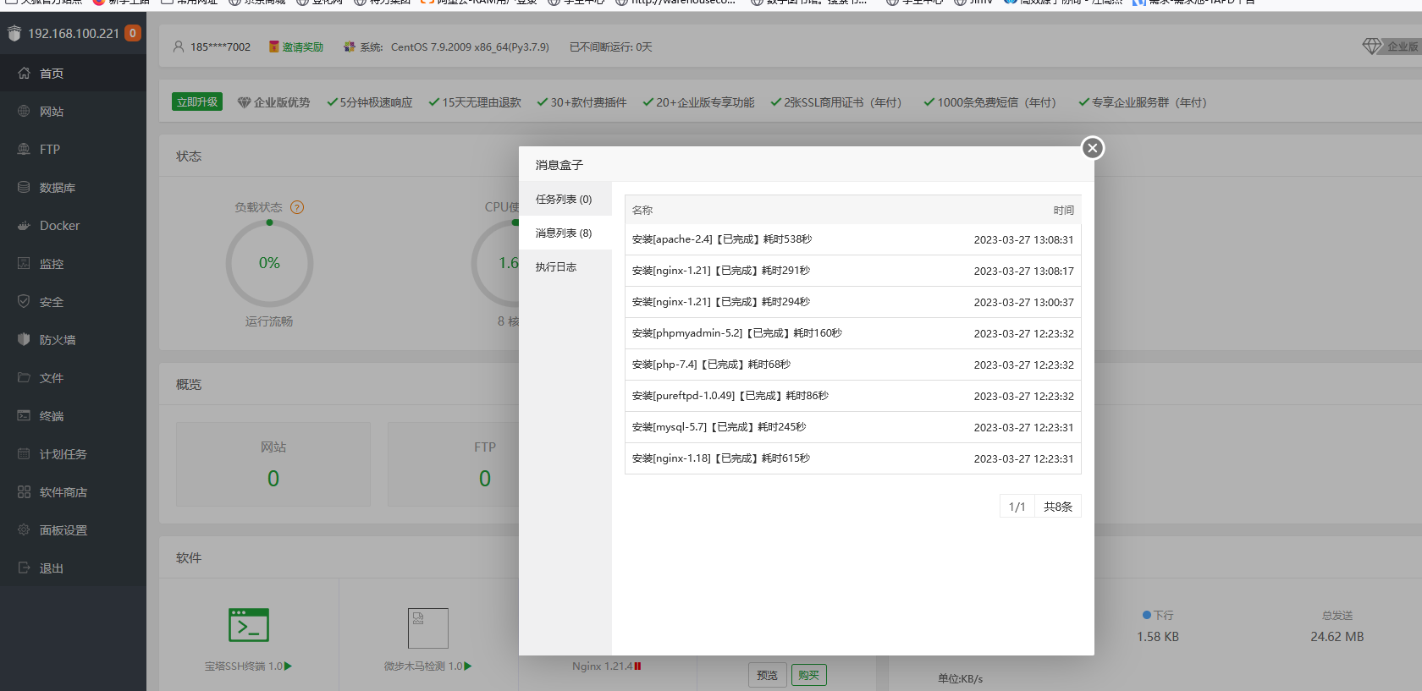Screen dimensions: 1422x691
Task: Switch to 执行日志 tab
Action: pyautogui.click(x=565, y=266)
